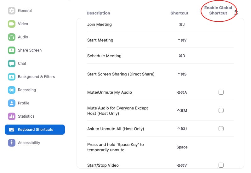Select the Video camera icon

tap(12, 24)
